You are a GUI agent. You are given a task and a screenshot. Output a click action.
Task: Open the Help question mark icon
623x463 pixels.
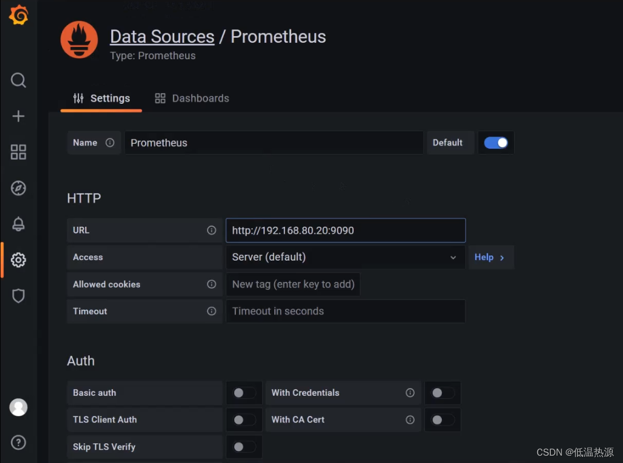pos(19,443)
